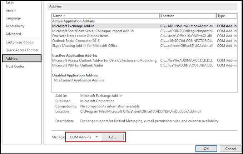This screenshot has width=243, height=154.
Task: Open the Language options page
Action: [x=13, y=18]
